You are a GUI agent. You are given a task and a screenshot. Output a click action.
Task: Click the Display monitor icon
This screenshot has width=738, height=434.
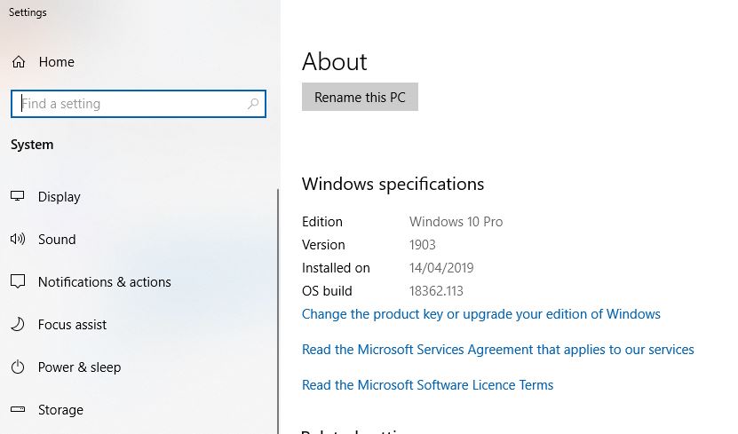18,196
